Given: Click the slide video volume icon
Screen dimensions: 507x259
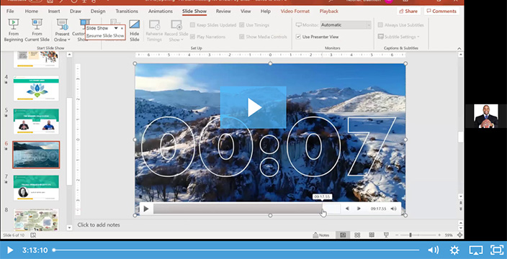Looking at the screenshot, I should click(393, 209).
